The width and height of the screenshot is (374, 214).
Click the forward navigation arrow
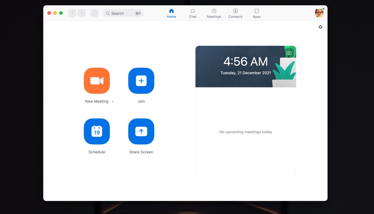tap(82, 13)
